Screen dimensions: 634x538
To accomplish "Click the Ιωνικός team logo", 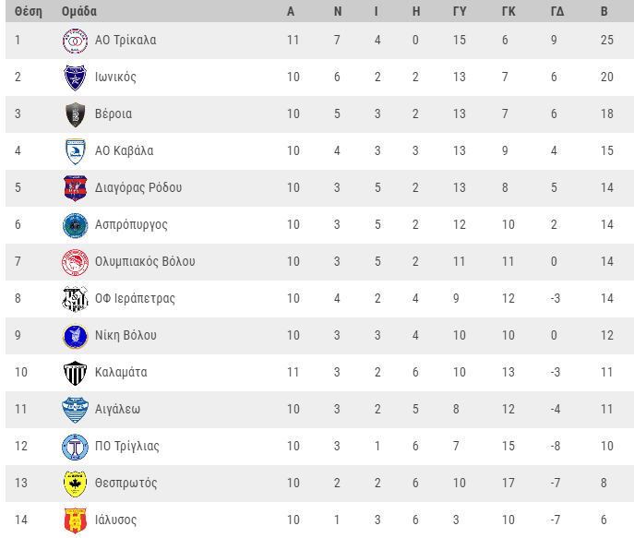I will pos(75,78).
